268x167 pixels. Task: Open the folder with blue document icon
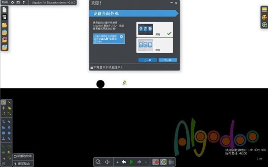(x=4, y=47)
